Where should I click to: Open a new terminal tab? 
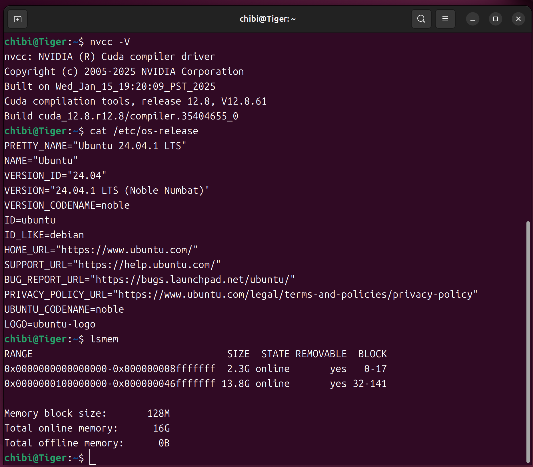17,19
